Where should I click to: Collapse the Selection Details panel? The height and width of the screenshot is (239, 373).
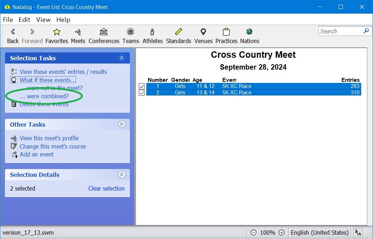[x=122, y=175]
